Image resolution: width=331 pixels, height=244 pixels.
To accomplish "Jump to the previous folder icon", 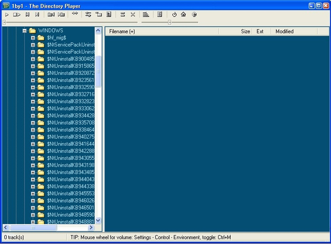I will click(51, 14).
